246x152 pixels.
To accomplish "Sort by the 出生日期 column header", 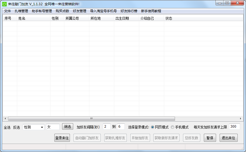I will [126, 18].
